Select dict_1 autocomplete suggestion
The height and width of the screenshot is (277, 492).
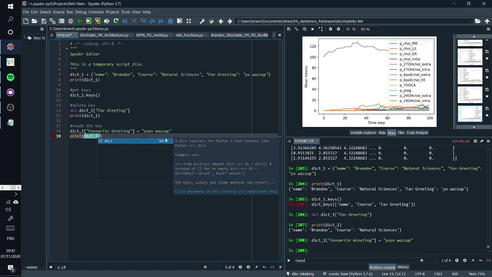point(135,141)
